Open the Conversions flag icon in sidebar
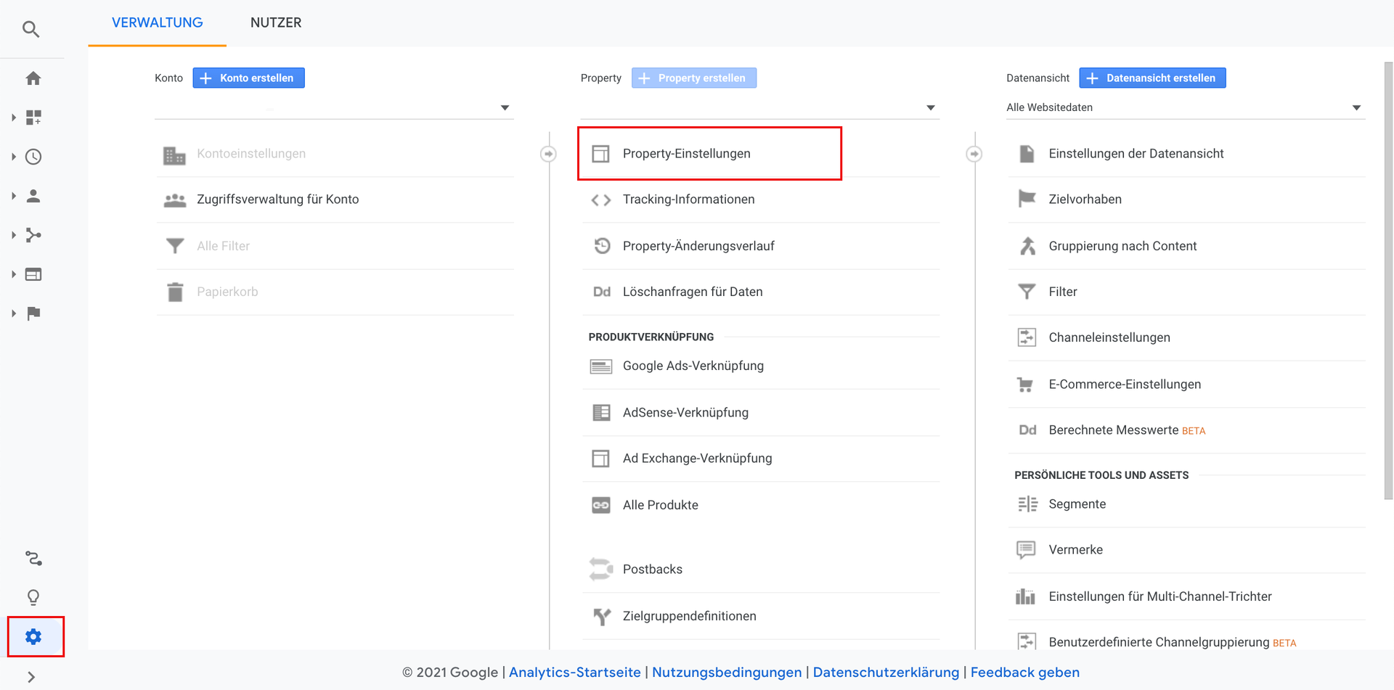The width and height of the screenshot is (1394, 690). (33, 313)
